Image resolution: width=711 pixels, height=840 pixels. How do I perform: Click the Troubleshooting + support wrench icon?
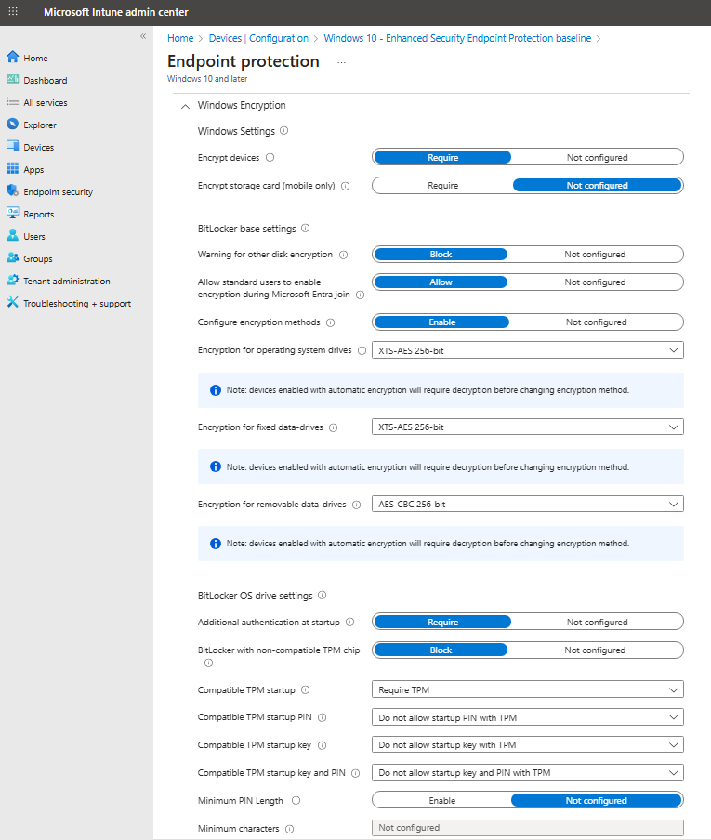(13, 303)
